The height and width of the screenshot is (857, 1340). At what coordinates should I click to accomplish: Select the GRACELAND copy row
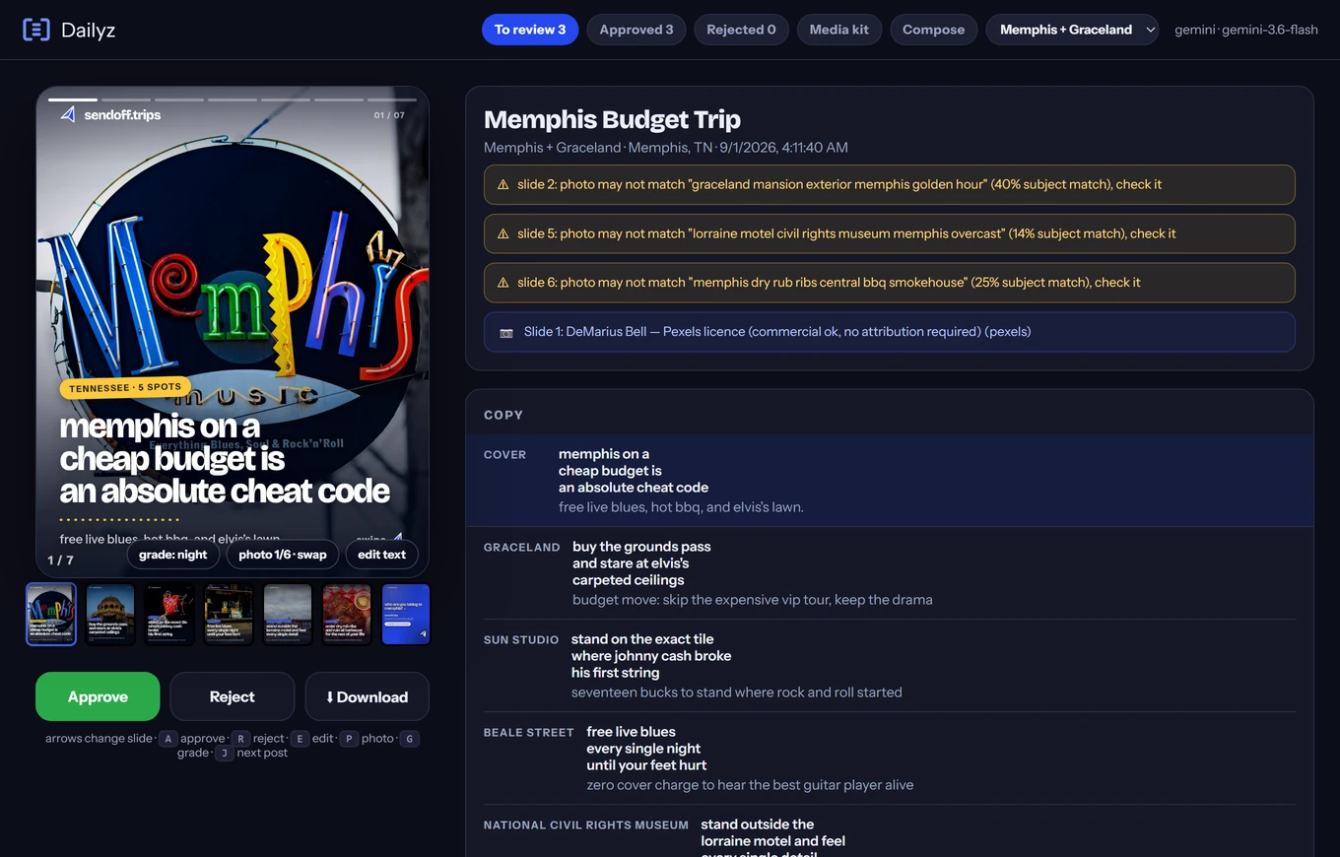889,573
